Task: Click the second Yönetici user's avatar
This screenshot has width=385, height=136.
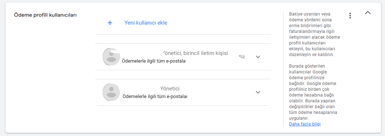Action: pyautogui.click(x=111, y=92)
